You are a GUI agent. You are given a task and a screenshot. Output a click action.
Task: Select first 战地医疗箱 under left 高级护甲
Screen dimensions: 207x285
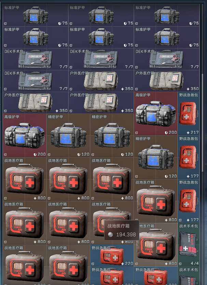[x=25, y=179]
